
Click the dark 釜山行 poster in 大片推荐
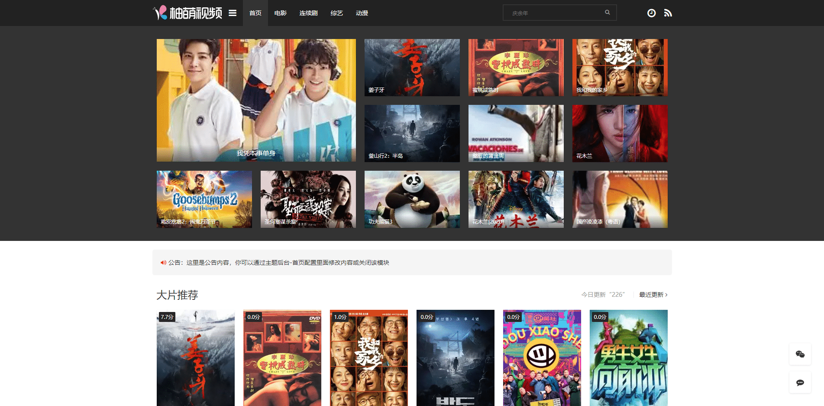click(456, 358)
